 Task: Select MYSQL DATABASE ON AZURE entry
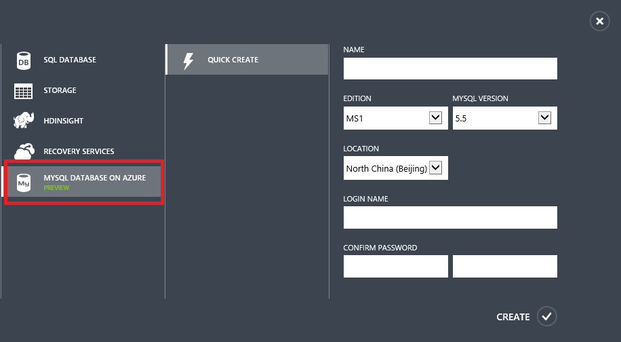pyautogui.click(x=84, y=181)
